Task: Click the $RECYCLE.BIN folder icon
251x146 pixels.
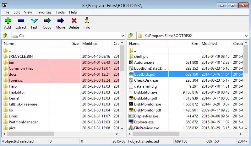Action: tap(5, 56)
